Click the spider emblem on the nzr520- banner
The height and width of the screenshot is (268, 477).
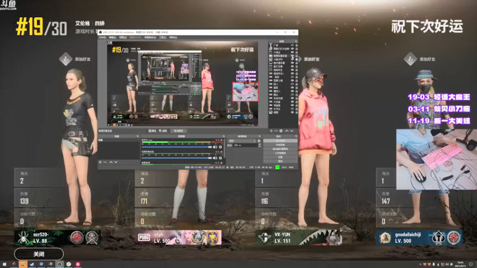coord(23,238)
